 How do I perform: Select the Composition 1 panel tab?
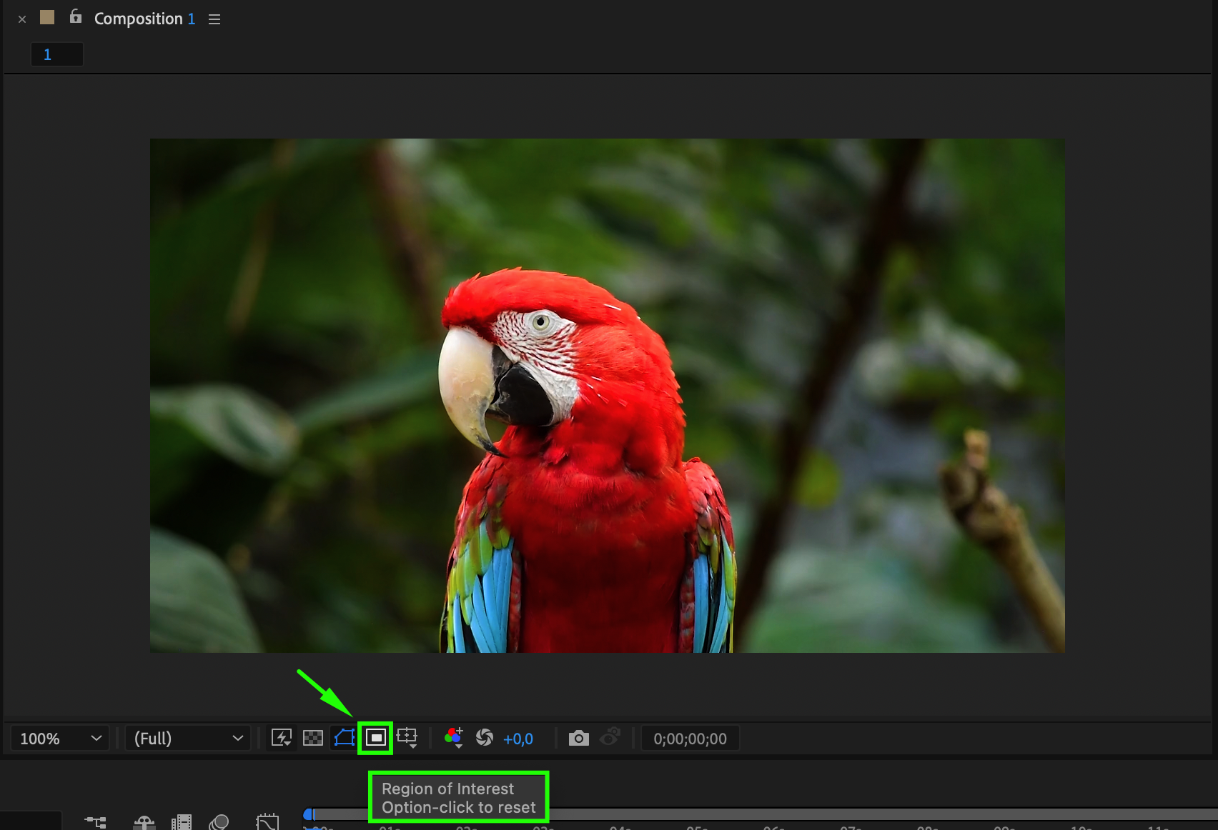[144, 19]
